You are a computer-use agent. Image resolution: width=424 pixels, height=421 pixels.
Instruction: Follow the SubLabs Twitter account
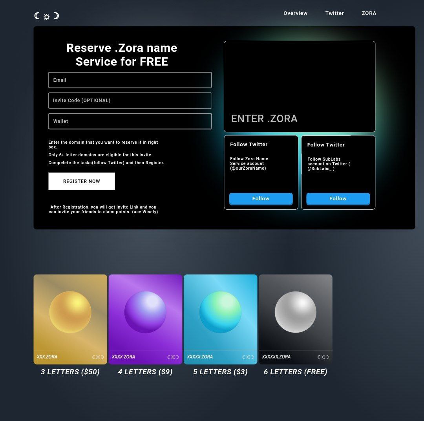click(x=338, y=199)
